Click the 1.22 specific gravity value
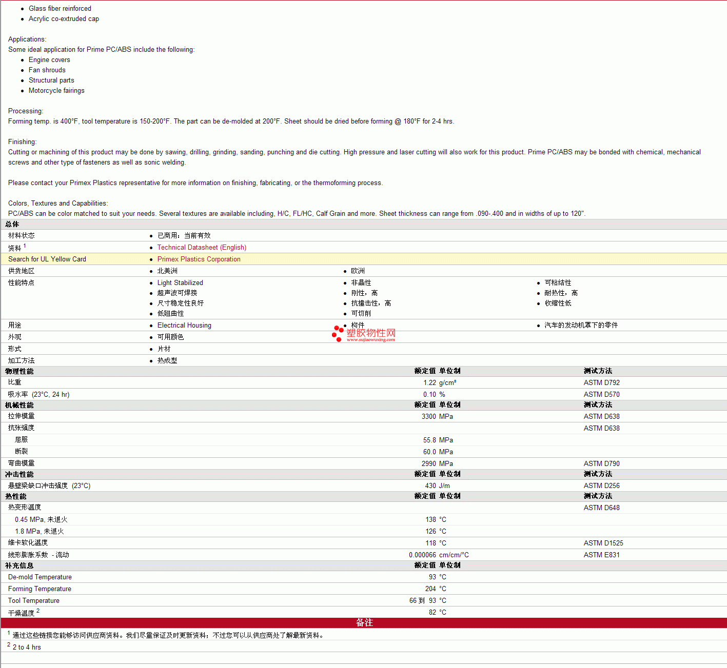Screen dimensions: 727x668 [x=429, y=382]
